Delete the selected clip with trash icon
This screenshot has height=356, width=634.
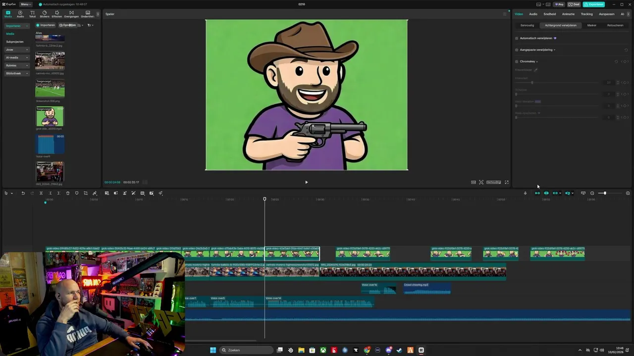pyautogui.click(x=68, y=193)
